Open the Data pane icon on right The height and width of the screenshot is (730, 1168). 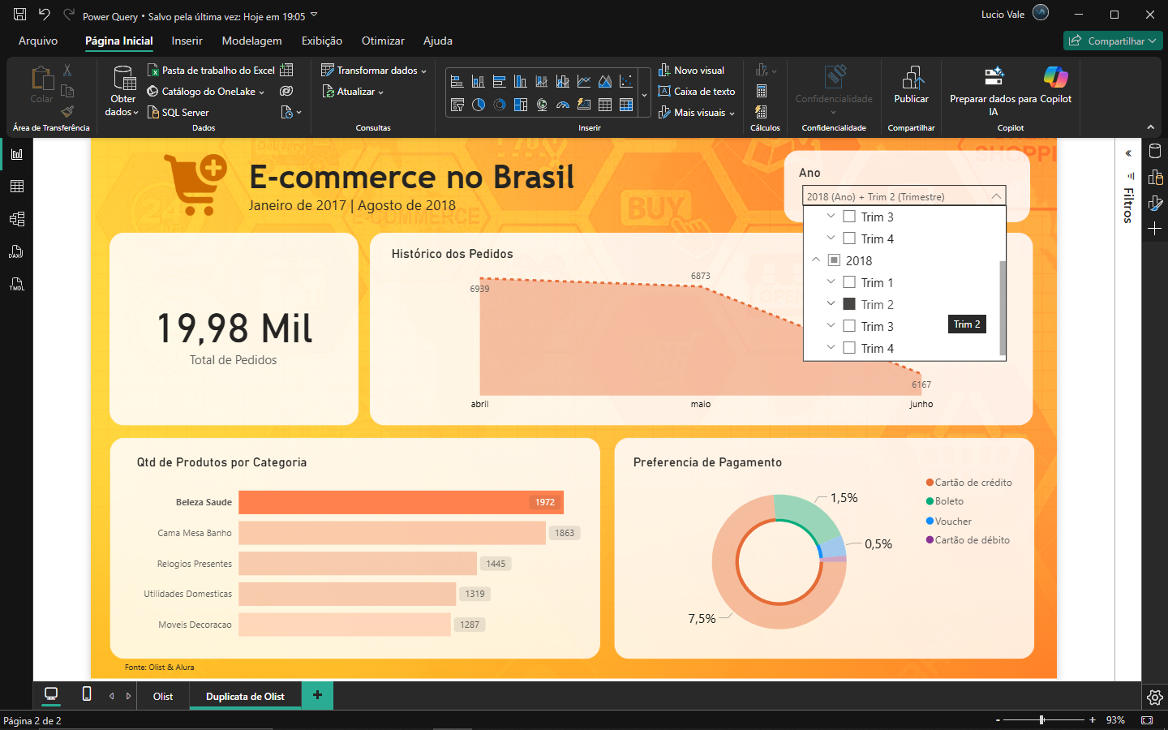pyautogui.click(x=1155, y=151)
